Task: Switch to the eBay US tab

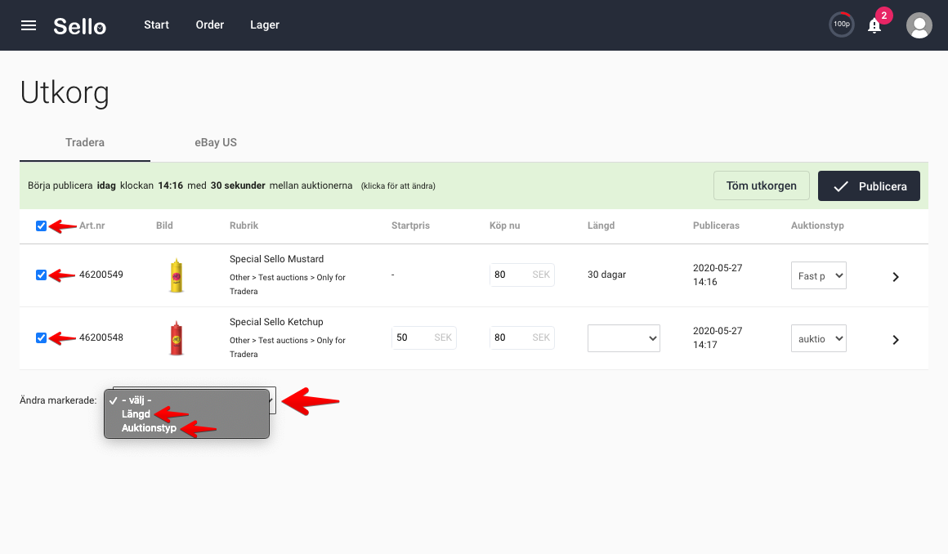Action: pos(216,143)
